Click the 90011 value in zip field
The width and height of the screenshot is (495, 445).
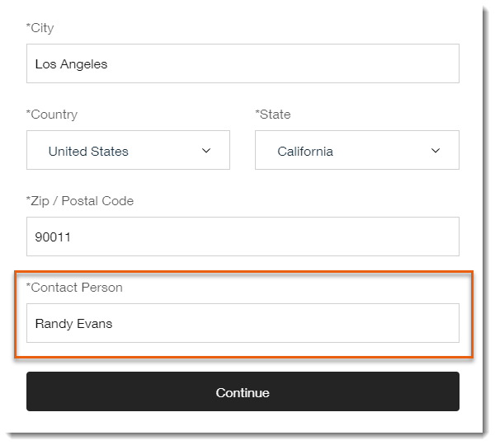click(53, 237)
